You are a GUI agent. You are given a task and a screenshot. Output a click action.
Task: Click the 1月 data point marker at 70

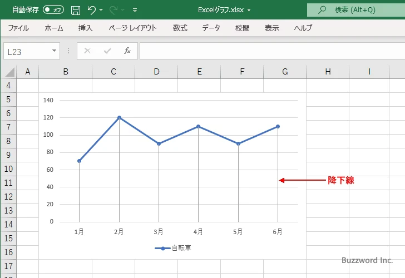[80, 161]
